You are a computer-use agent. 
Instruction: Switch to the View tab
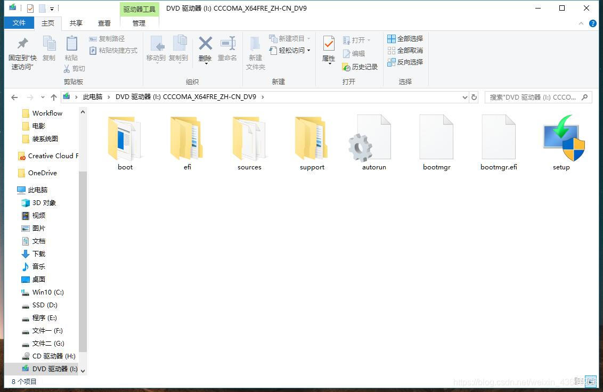(x=104, y=23)
